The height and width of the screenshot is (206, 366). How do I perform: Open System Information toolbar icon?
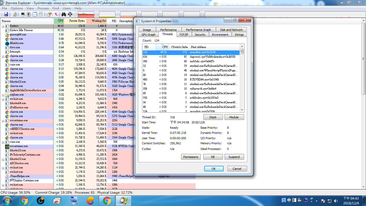coord(23,14)
